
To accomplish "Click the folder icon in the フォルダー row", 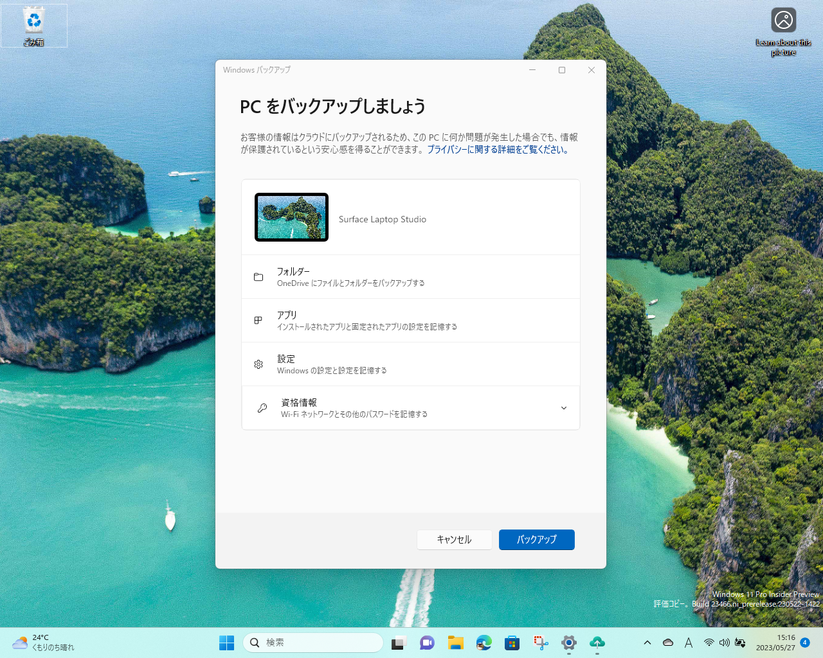I will coord(258,276).
